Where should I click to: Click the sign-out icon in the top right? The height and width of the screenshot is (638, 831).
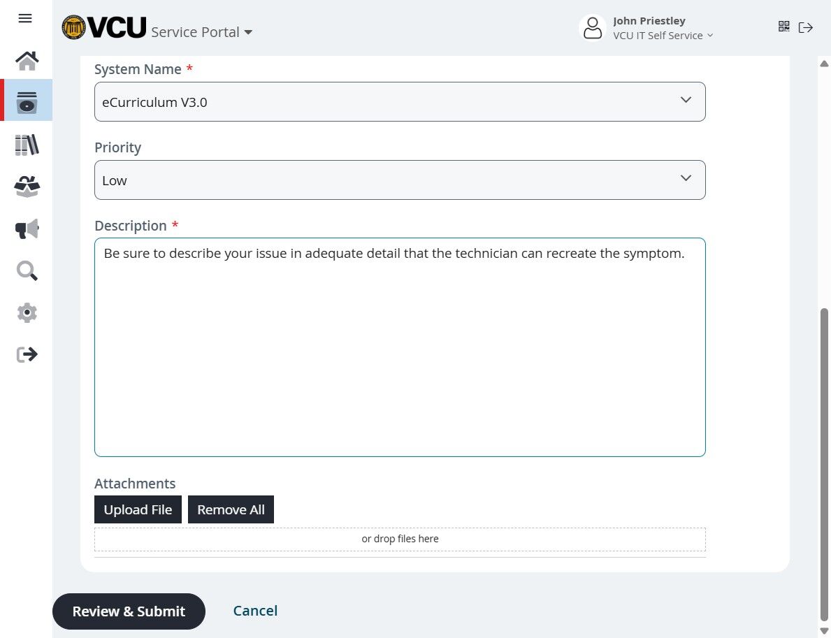tap(806, 27)
